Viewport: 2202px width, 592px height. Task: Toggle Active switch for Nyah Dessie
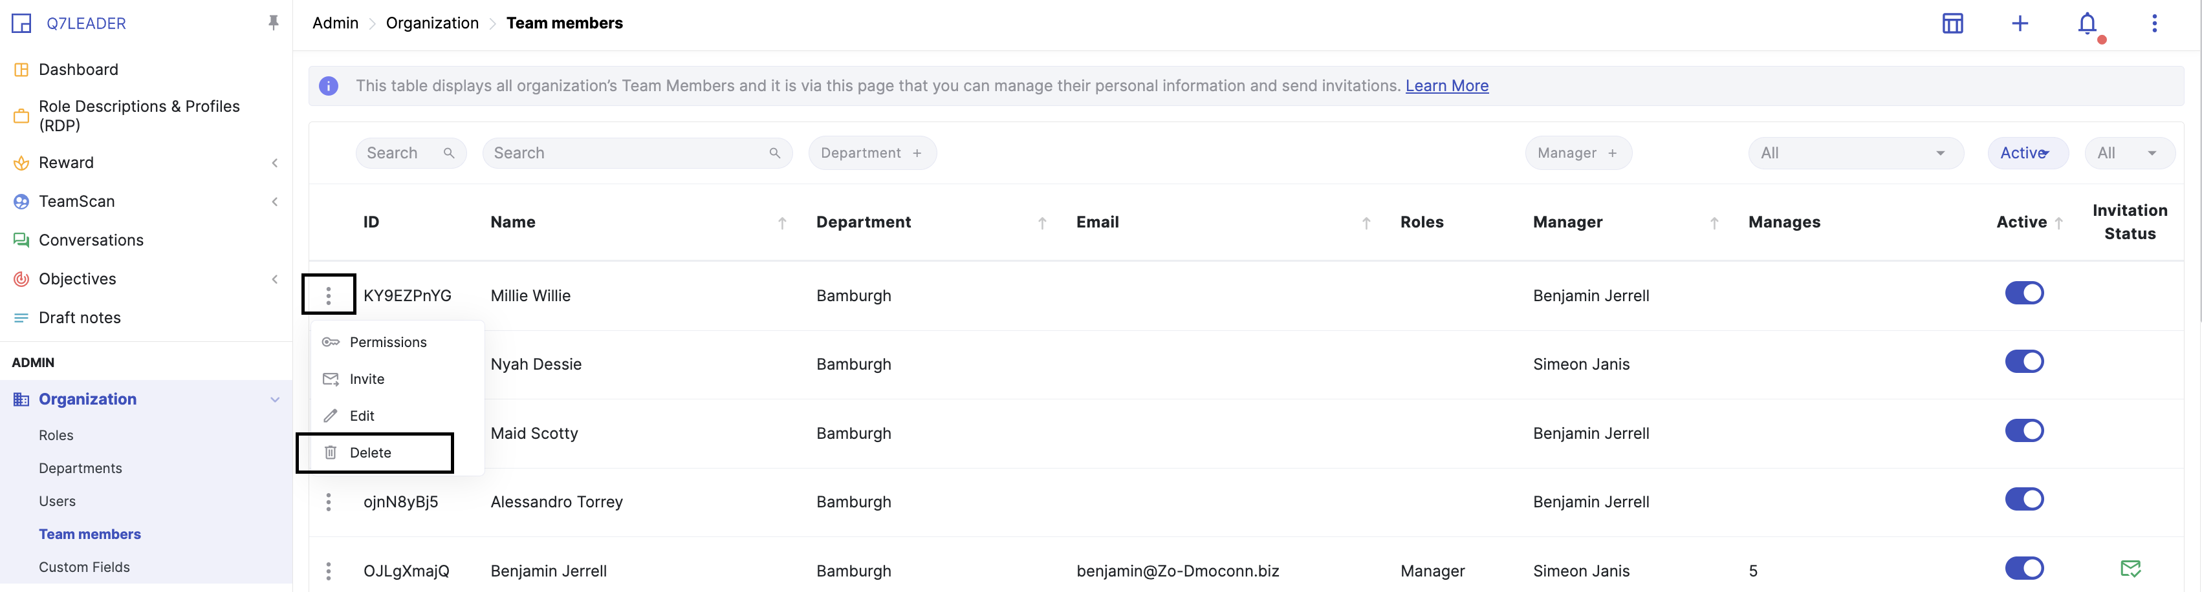point(2024,361)
